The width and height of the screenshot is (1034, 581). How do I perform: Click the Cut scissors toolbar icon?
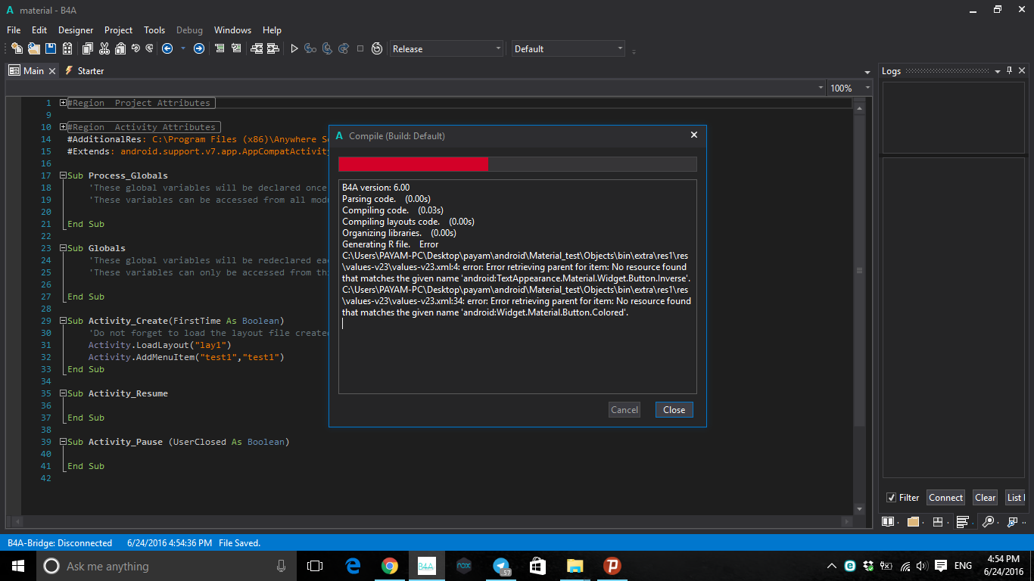[x=104, y=48]
